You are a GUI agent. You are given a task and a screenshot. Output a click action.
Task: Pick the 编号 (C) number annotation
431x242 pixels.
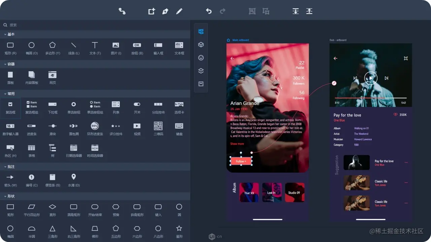coord(32,180)
